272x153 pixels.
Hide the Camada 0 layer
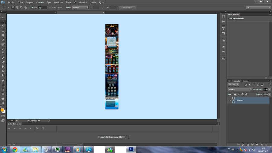point(229,100)
